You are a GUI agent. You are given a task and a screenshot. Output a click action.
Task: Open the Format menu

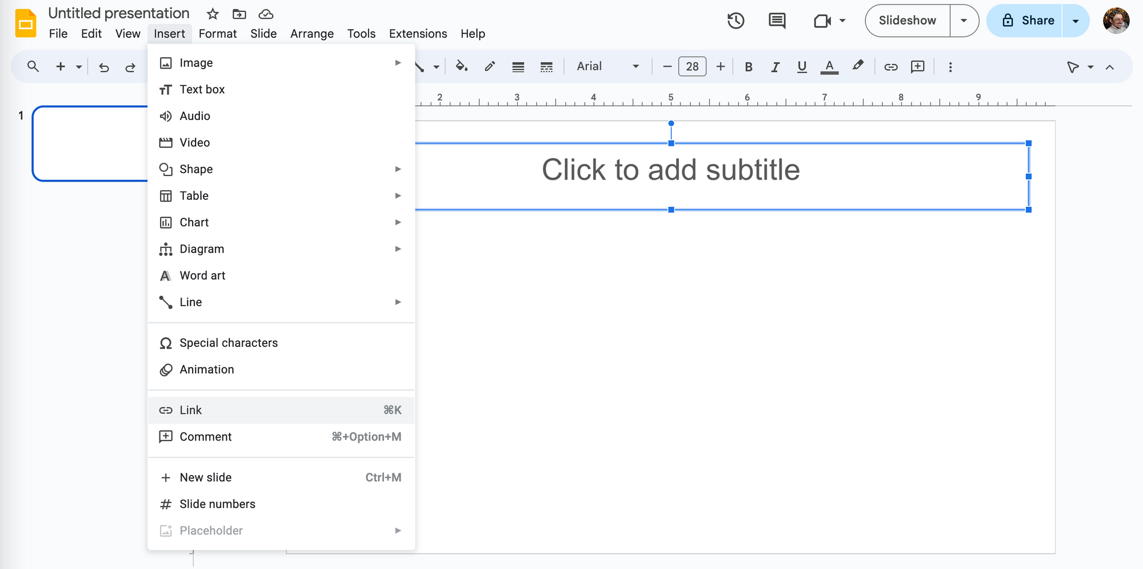218,33
